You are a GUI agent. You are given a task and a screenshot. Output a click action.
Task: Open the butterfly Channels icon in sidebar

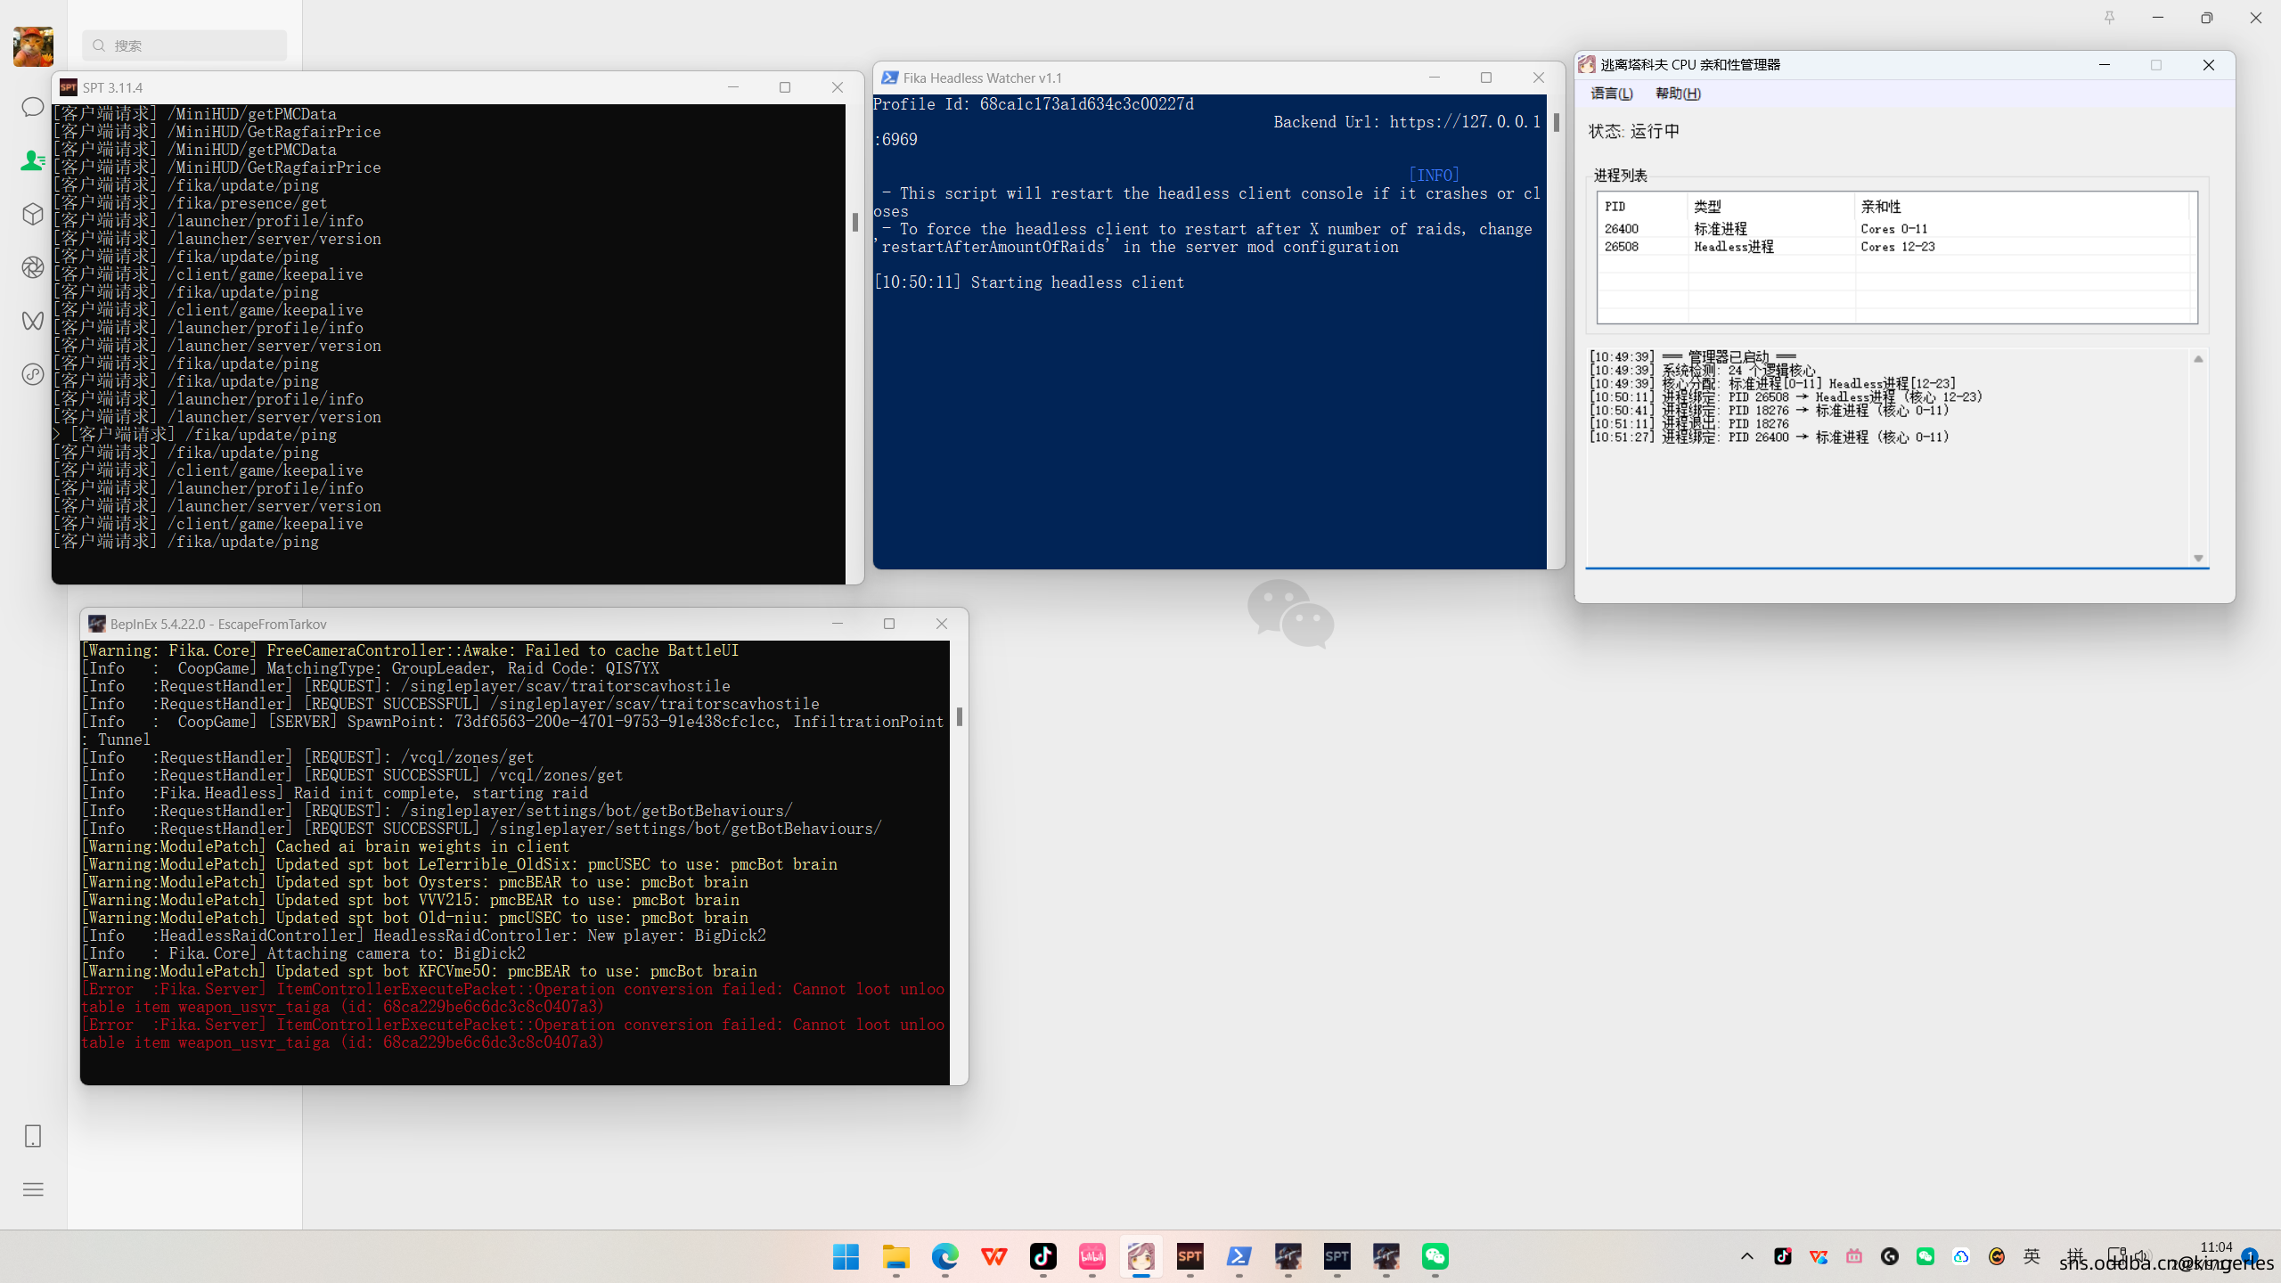33,321
